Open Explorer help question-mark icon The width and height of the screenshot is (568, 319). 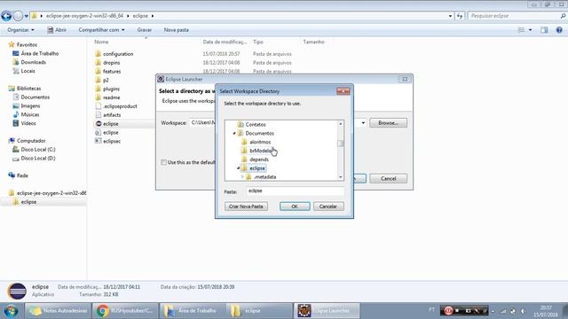[559, 30]
